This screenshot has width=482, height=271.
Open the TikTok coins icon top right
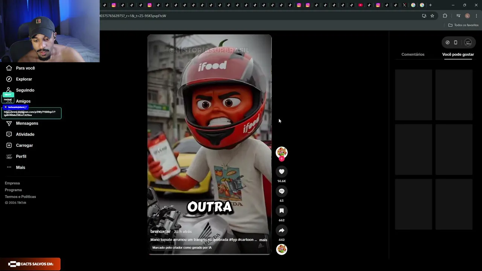[447, 43]
